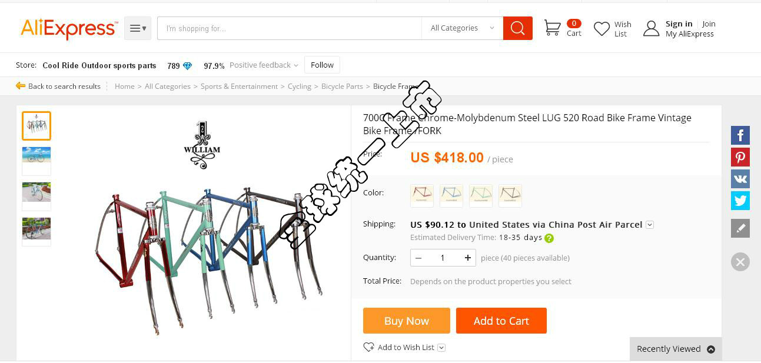The height and width of the screenshot is (363, 761).
Task: Expand shipping method dropdown arrow
Action: click(650, 225)
